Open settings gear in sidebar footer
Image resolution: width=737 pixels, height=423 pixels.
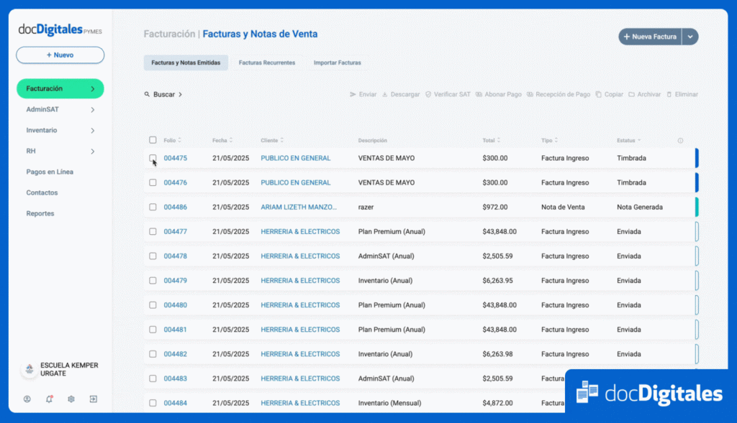pyautogui.click(x=71, y=399)
